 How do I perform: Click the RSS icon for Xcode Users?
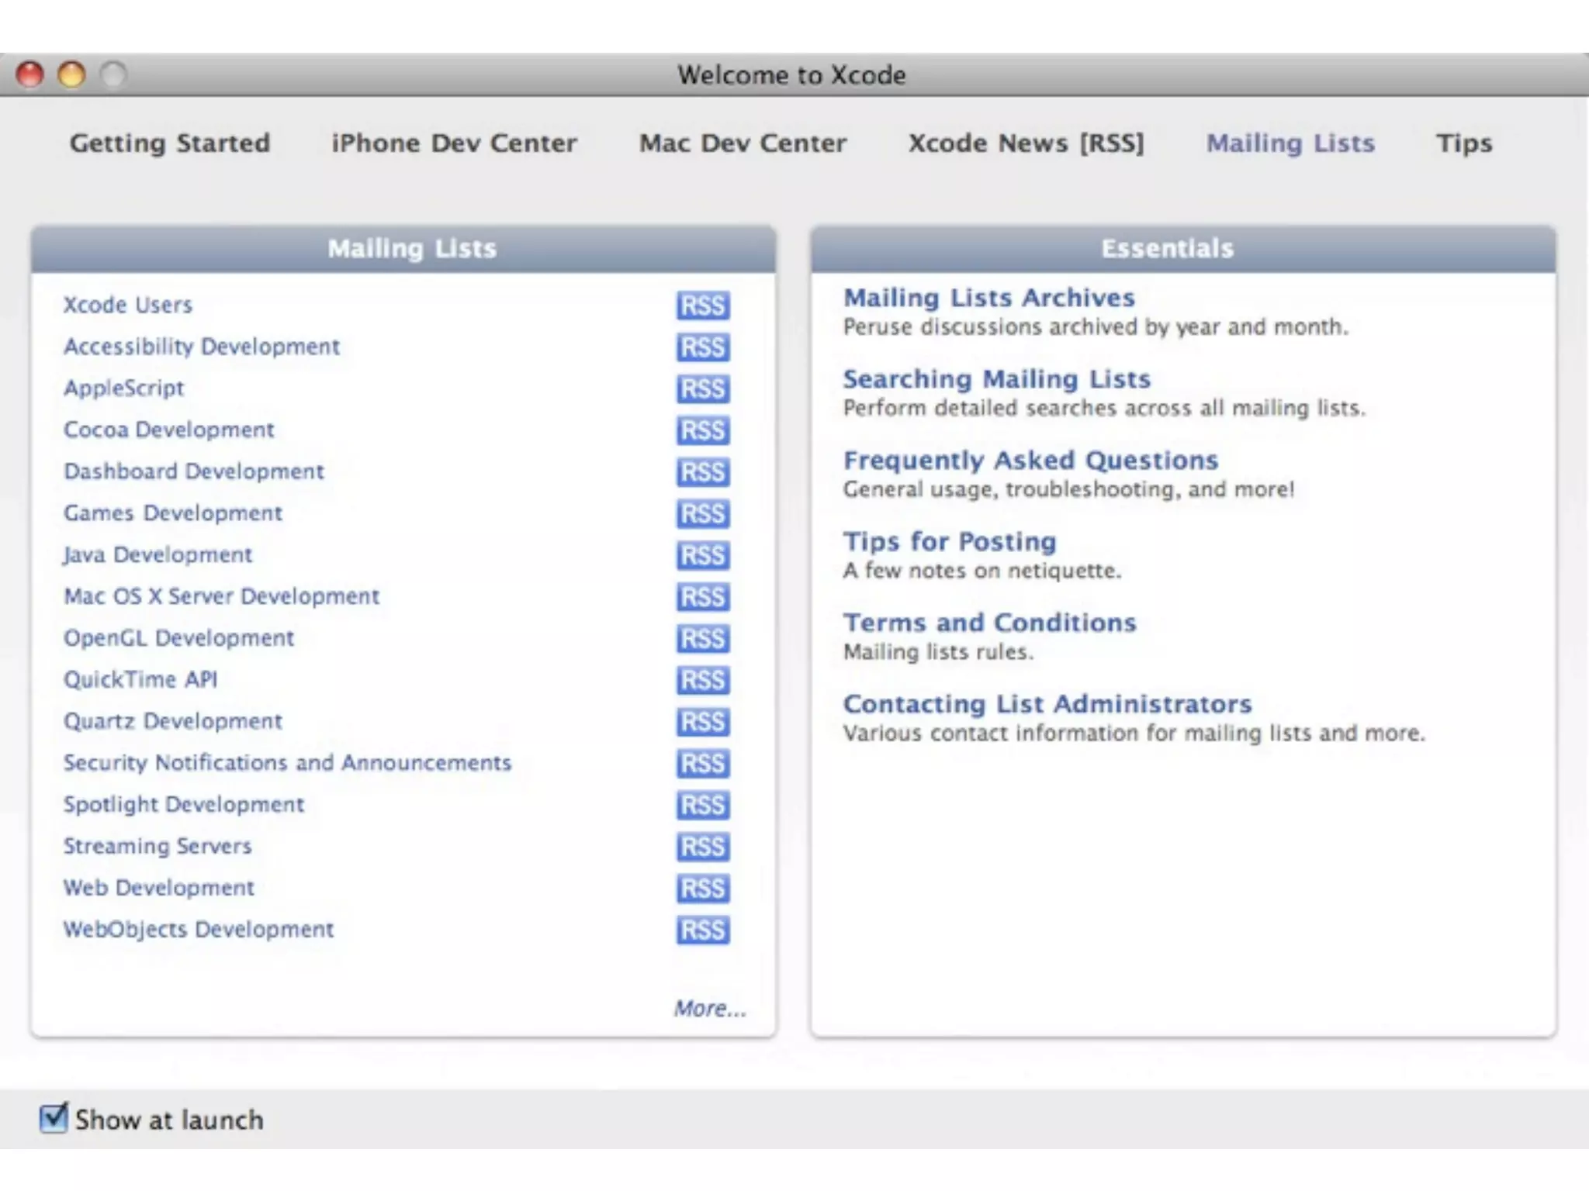click(702, 306)
